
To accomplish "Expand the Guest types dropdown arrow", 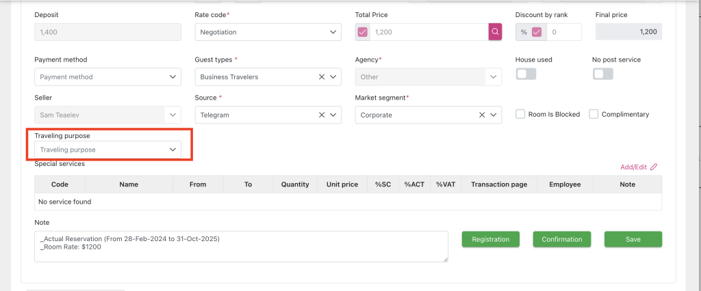I will click(x=333, y=77).
